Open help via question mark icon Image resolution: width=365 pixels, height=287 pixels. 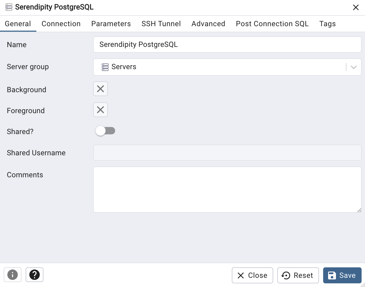coord(35,275)
